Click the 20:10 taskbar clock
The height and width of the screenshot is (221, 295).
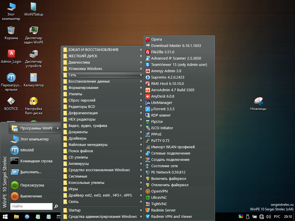point(288,217)
